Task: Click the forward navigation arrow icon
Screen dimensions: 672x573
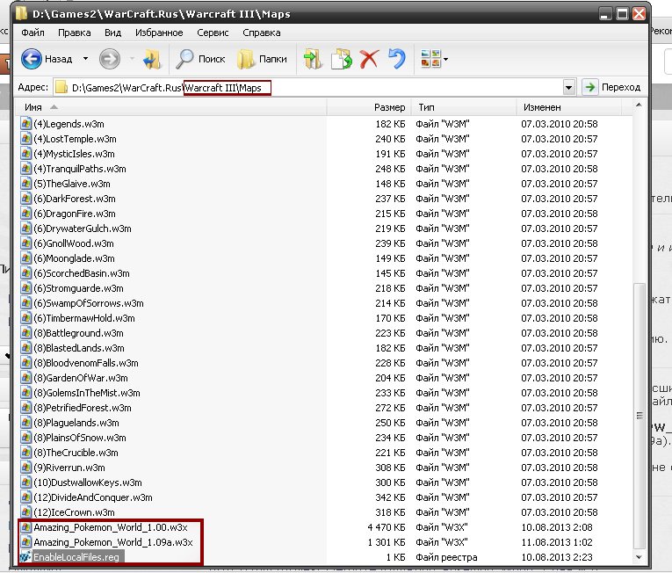Action: (x=109, y=59)
